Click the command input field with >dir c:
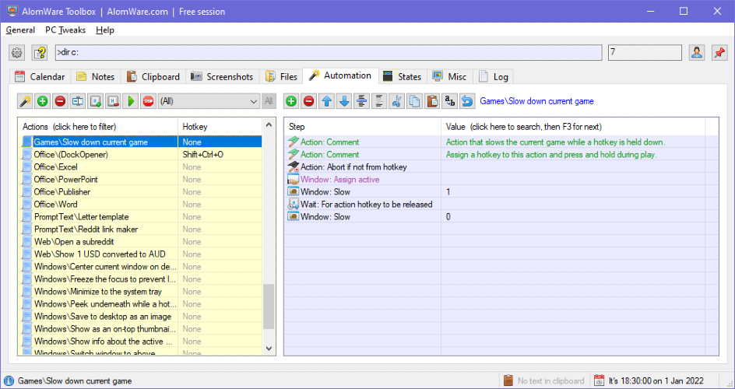735x389 pixels. 328,52
